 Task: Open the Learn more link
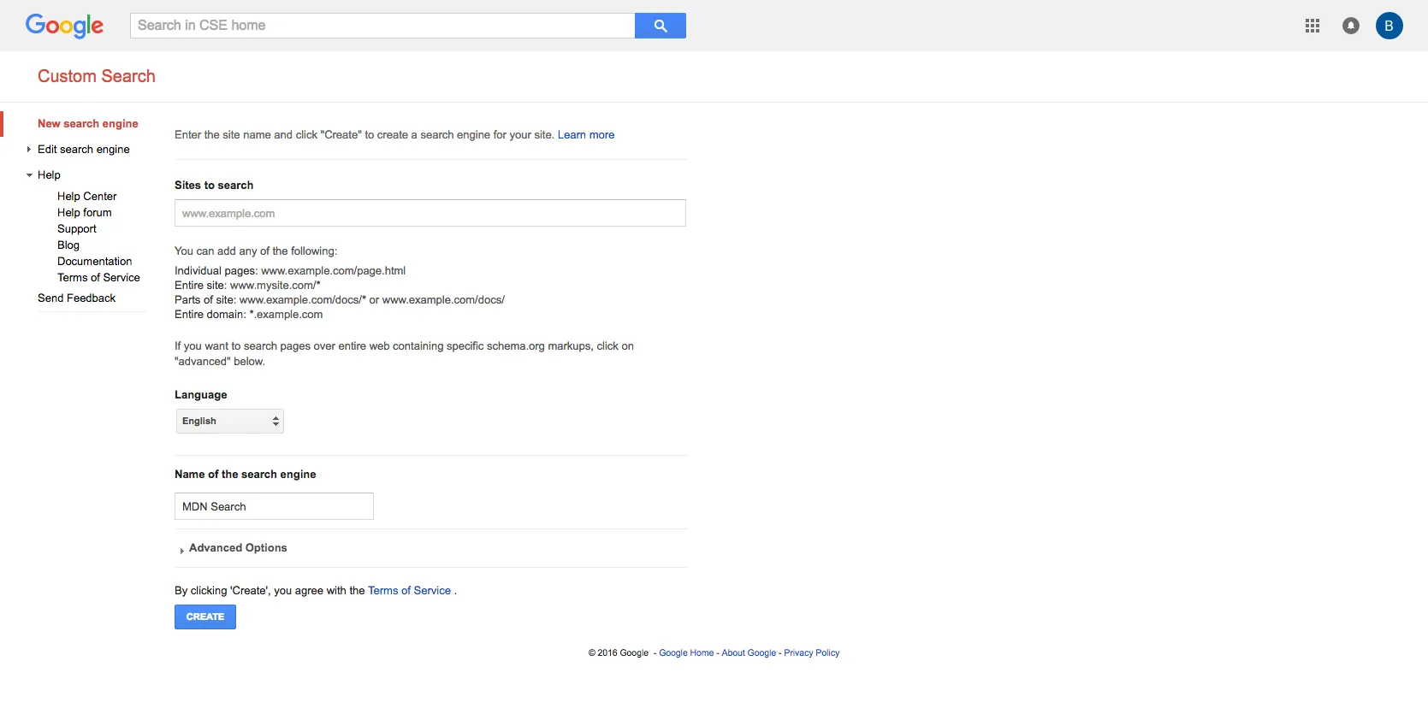585,135
